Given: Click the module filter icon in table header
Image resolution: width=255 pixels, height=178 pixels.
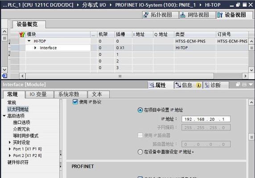Looking at the screenshot, I should [22, 34].
